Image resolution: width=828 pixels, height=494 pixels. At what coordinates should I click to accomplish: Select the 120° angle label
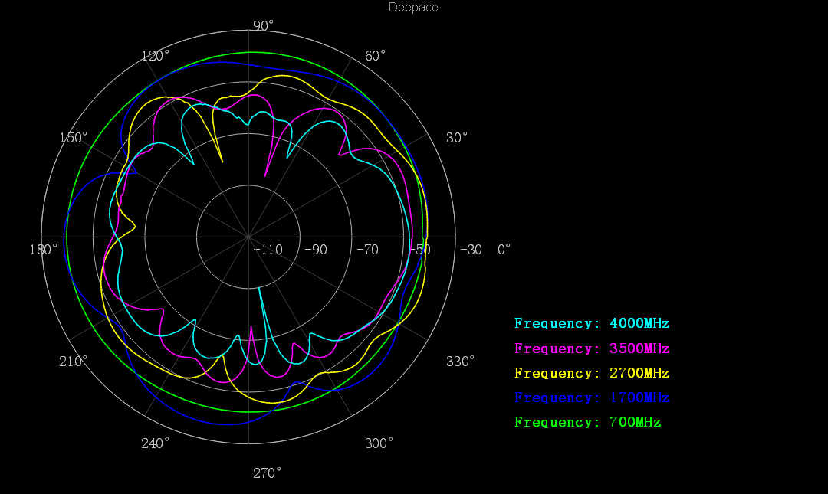[156, 56]
